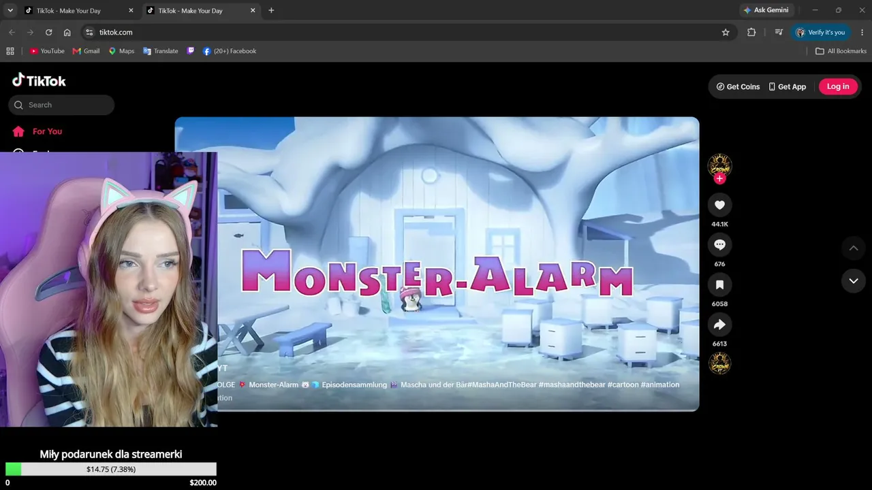Open the Gmail bookmark
This screenshot has width=872, height=490.
87,51
